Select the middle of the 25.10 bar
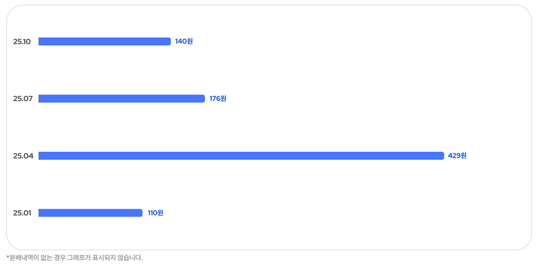Image resolution: width=543 pixels, height=273 pixels. tap(105, 42)
